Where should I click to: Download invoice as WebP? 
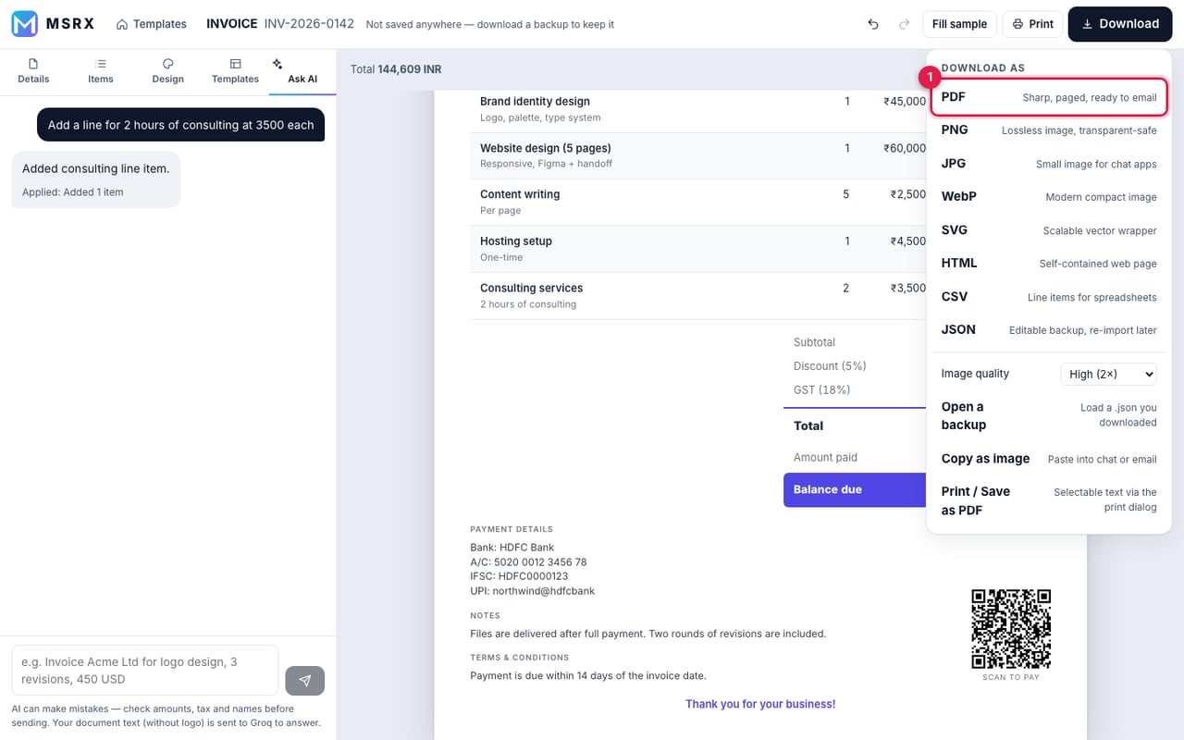[1049, 197]
